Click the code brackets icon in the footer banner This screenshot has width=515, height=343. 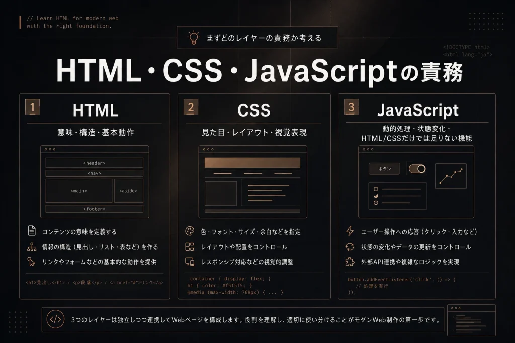[55, 319]
